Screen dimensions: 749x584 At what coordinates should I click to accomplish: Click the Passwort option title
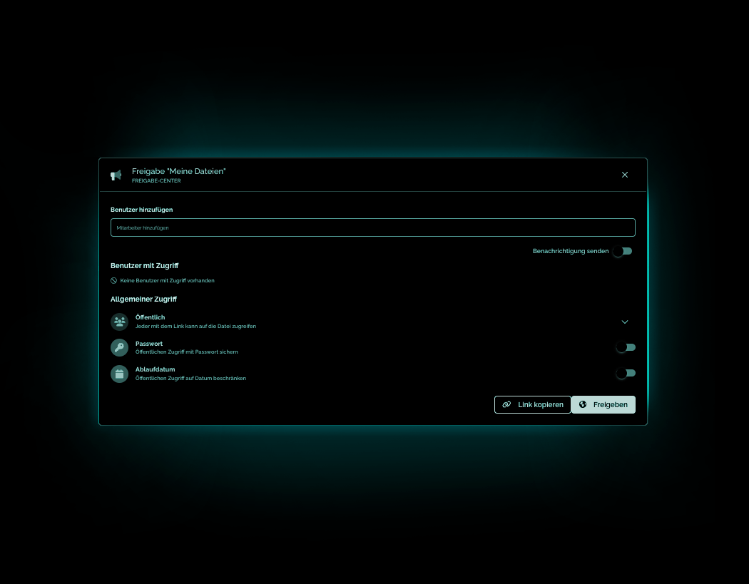[x=149, y=344]
